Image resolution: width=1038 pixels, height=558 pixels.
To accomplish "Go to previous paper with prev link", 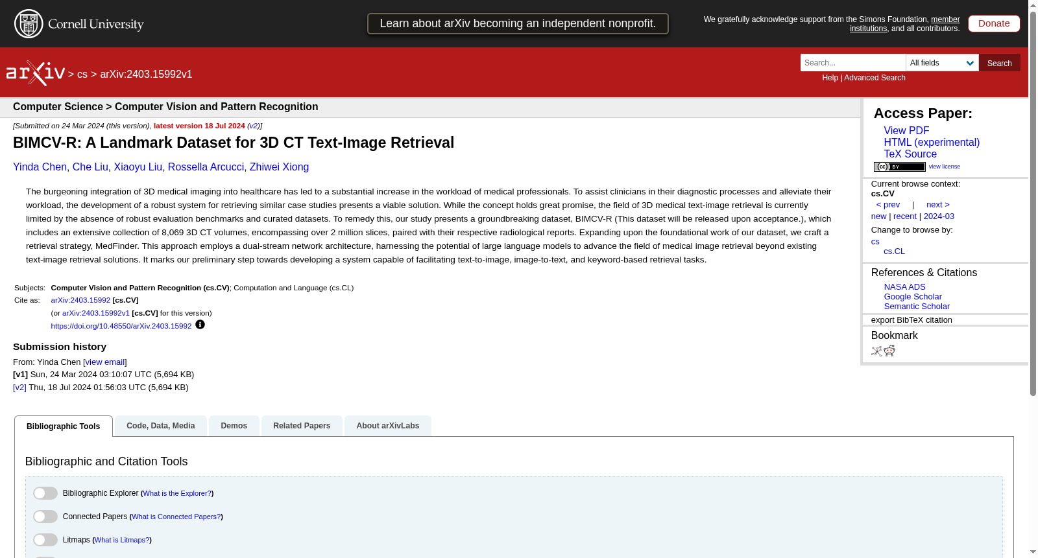I will [x=888, y=205].
